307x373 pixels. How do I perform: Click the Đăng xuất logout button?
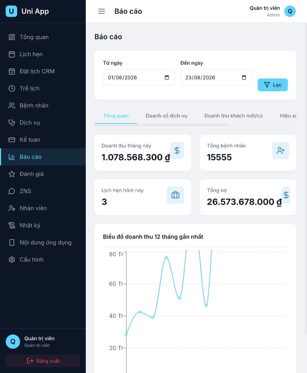point(43,361)
